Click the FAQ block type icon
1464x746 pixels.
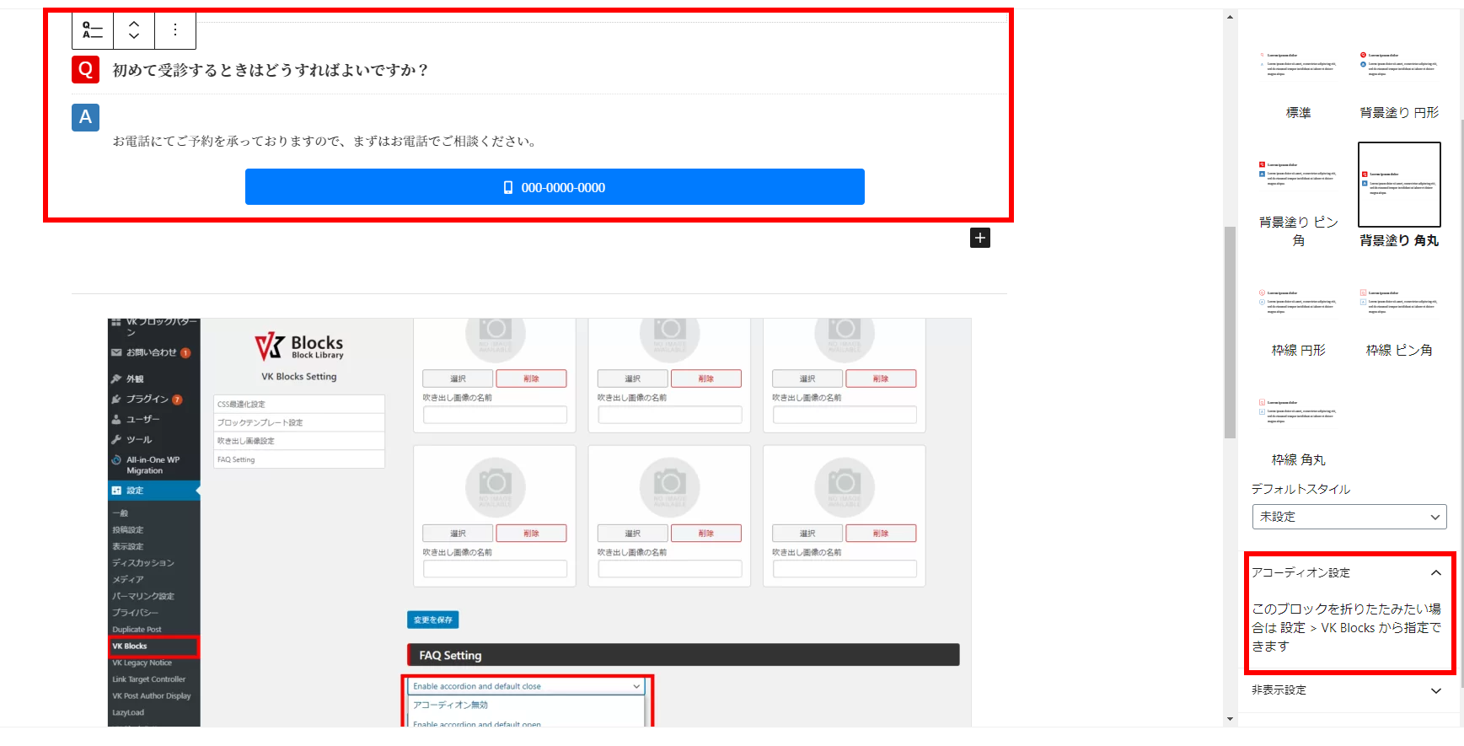[x=93, y=30]
